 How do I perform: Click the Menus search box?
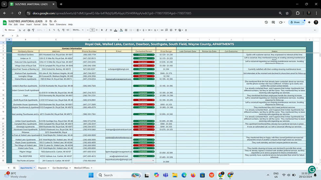click(10, 30)
